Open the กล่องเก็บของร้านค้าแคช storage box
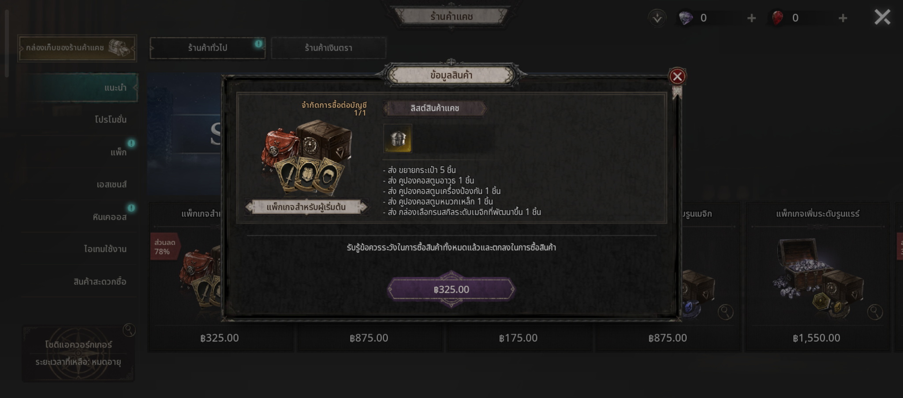 tap(77, 48)
